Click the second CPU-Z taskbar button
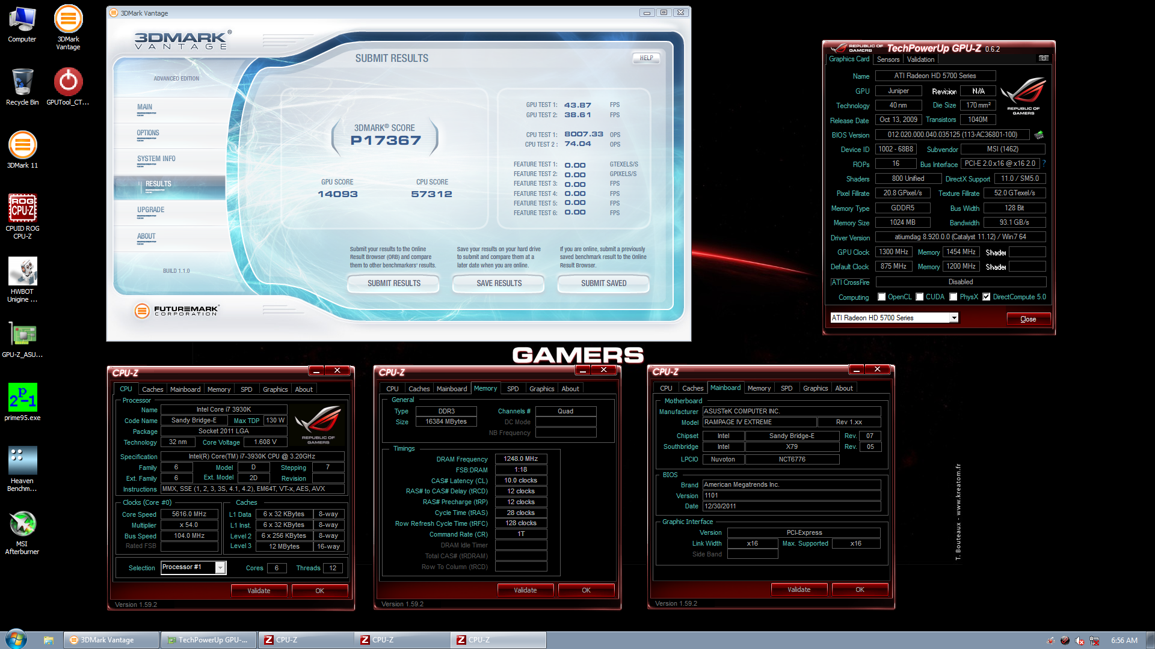 click(x=402, y=640)
